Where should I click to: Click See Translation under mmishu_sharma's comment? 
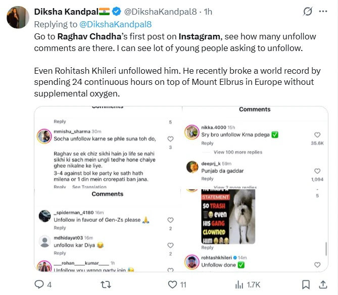(x=89, y=187)
